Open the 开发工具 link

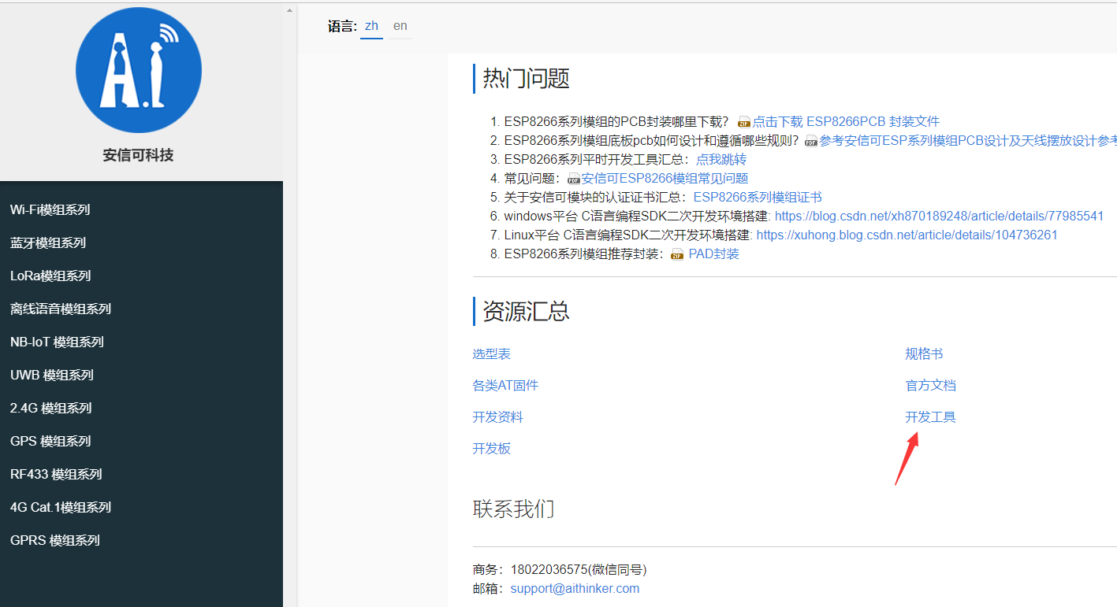930,417
